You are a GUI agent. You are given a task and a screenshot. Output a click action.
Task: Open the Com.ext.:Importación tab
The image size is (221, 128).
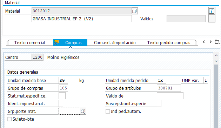pyautogui.click(x=115, y=43)
